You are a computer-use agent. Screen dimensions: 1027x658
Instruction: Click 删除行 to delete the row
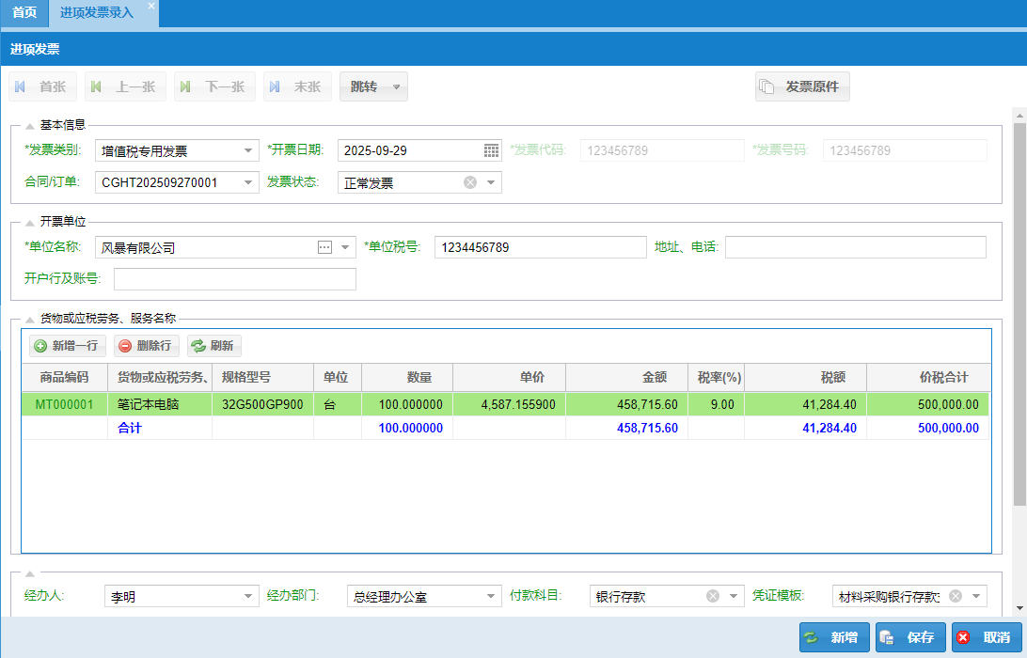pyautogui.click(x=145, y=346)
